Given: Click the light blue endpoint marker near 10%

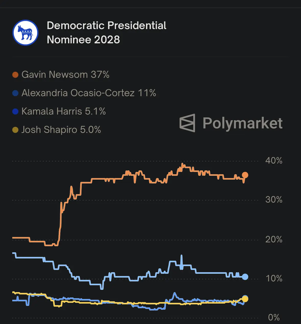Looking at the screenshot, I should pos(245,277).
